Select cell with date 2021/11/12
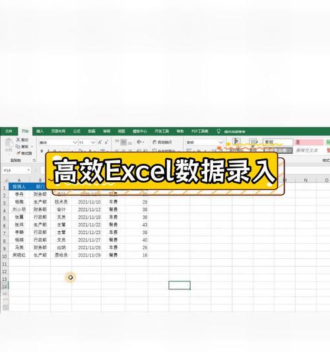Viewport: 330px width, 352px height. pyautogui.click(x=86, y=209)
